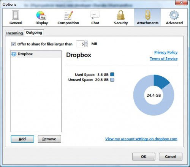
Task: Open the Advanced gear icon
Action: point(174,15)
